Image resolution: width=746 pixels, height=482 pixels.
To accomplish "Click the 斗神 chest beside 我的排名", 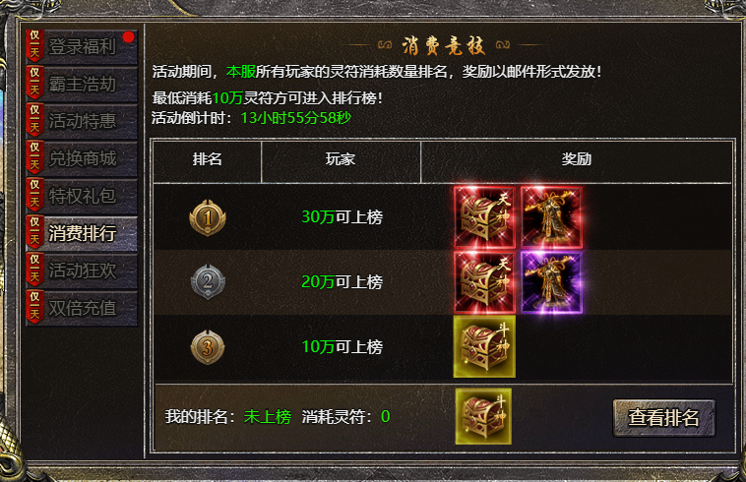I will (483, 416).
